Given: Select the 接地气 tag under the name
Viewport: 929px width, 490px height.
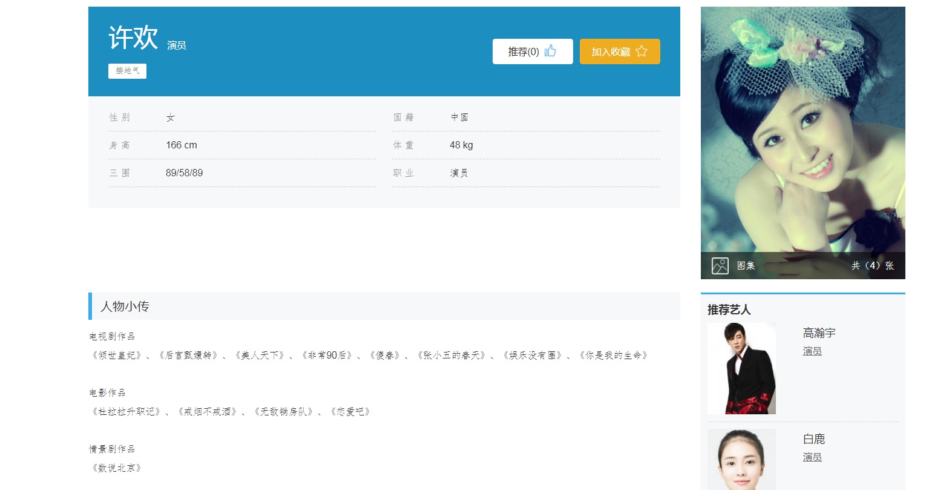Looking at the screenshot, I should [x=127, y=71].
